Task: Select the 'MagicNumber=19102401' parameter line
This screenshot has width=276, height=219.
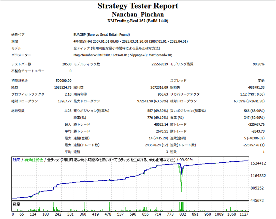Action: tap(123, 55)
